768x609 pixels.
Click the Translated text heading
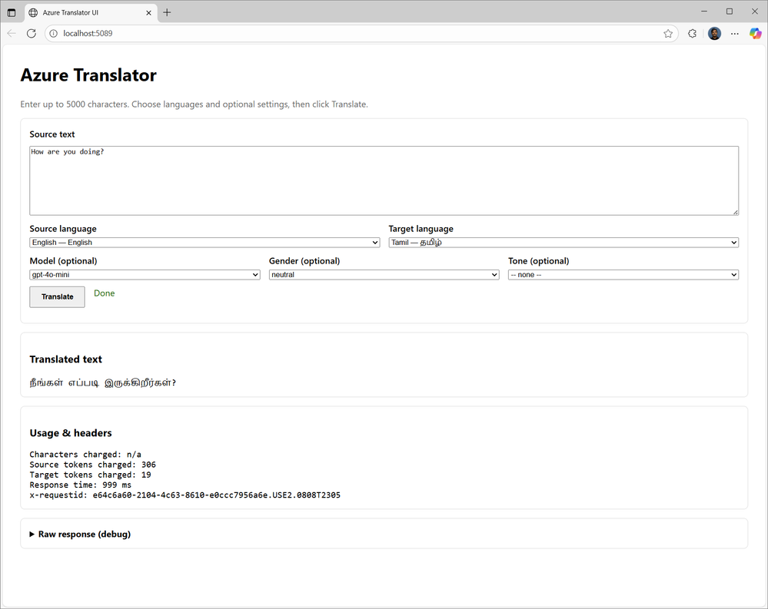click(x=65, y=359)
